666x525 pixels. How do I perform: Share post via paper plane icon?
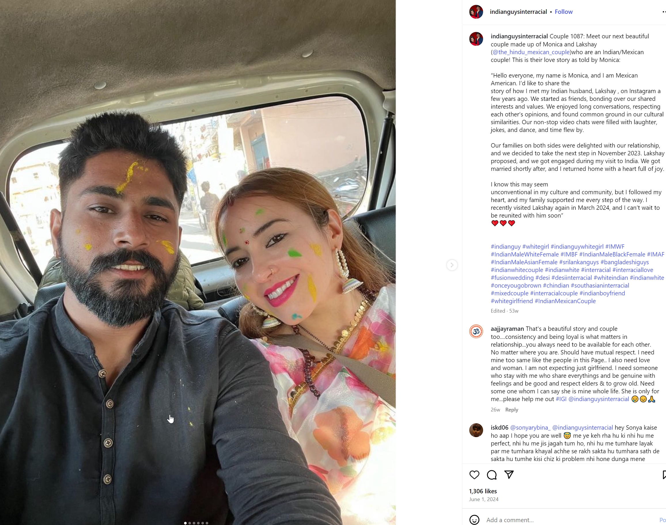pyautogui.click(x=509, y=475)
